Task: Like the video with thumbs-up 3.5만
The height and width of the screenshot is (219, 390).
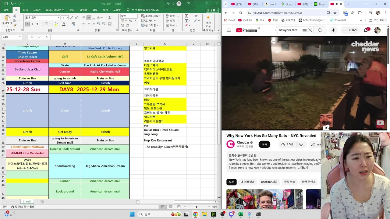Action: (x=287, y=144)
